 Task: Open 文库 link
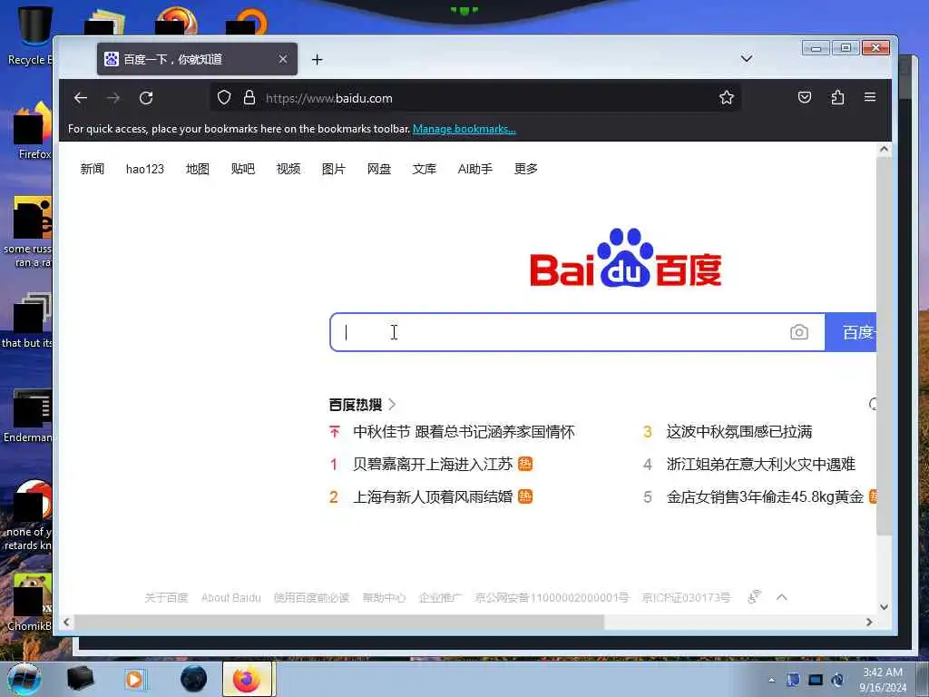click(x=425, y=169)
